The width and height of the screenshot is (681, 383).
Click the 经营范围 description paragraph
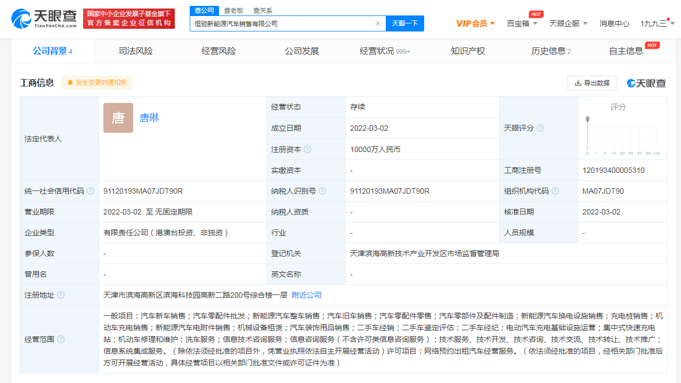coord(383,339)
